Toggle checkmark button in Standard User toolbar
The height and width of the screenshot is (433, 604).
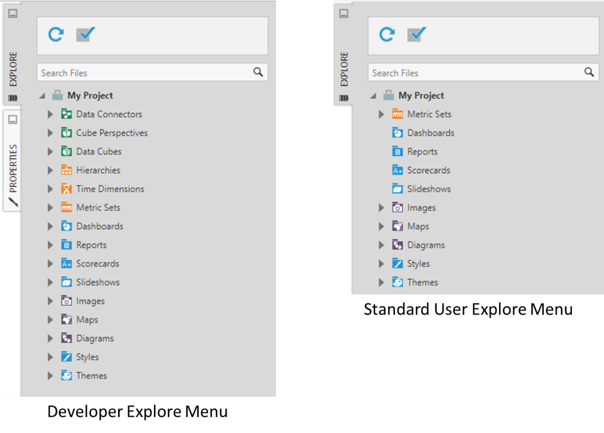point(416,35)
